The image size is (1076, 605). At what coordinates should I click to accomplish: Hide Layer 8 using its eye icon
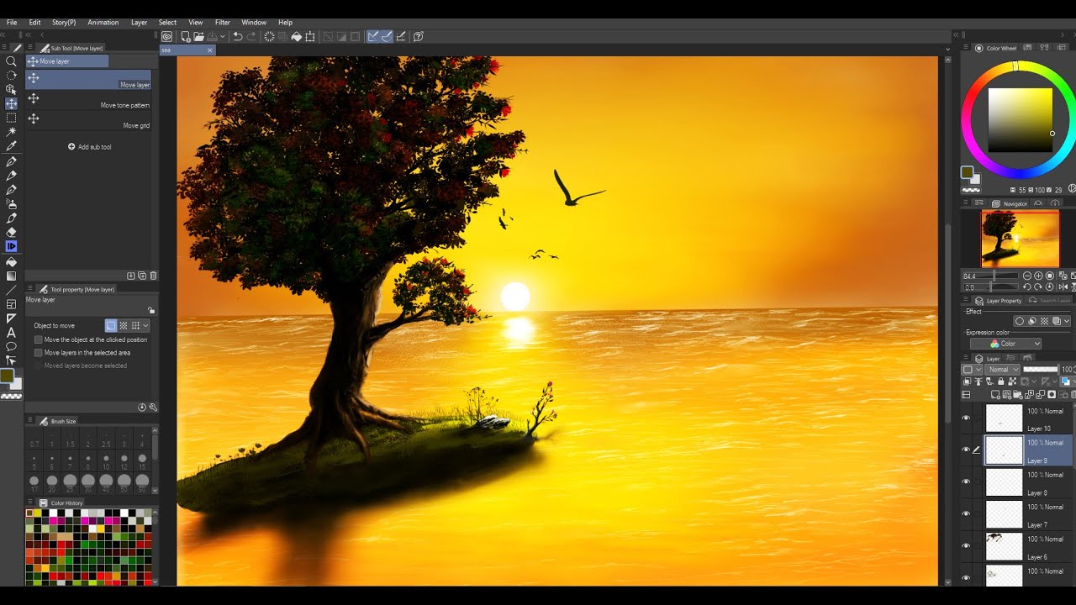(966, 481)
